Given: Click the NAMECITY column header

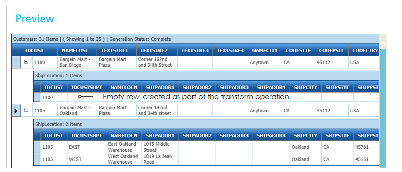Looking at the screenshot, I should pos(265,50).
